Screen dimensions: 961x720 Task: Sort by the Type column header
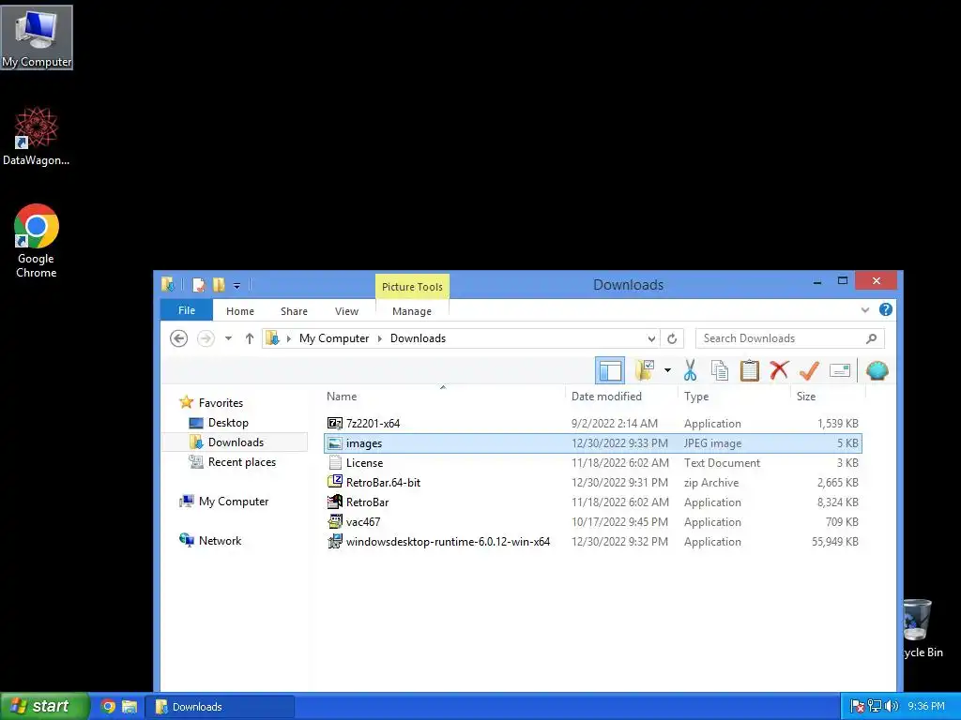[x=734, y=397]
